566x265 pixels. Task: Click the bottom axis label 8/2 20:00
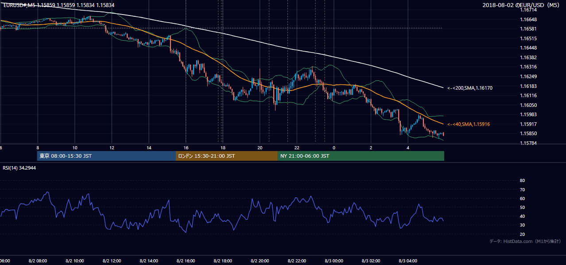(x=260, y=261)
